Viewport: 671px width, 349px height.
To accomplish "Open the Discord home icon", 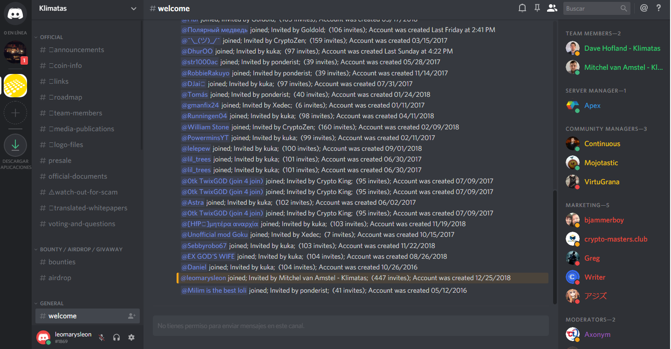I will (15, 14).
